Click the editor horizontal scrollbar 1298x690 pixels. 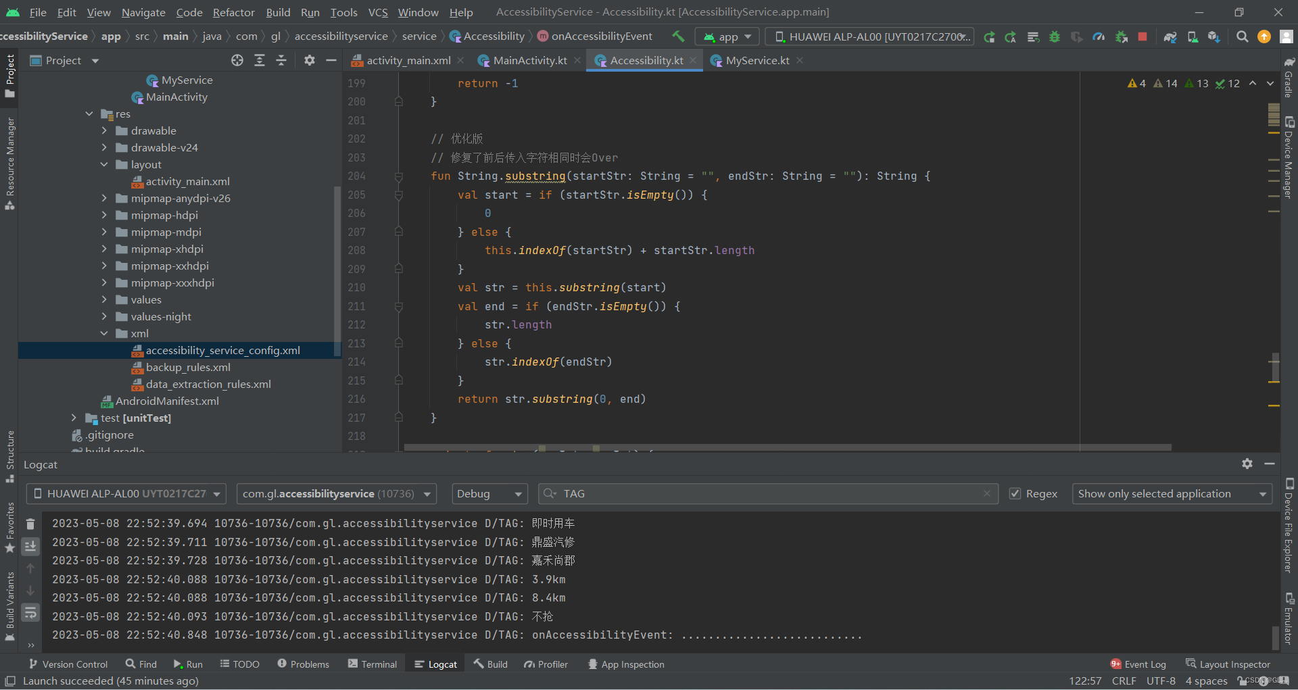pos(788,447)
